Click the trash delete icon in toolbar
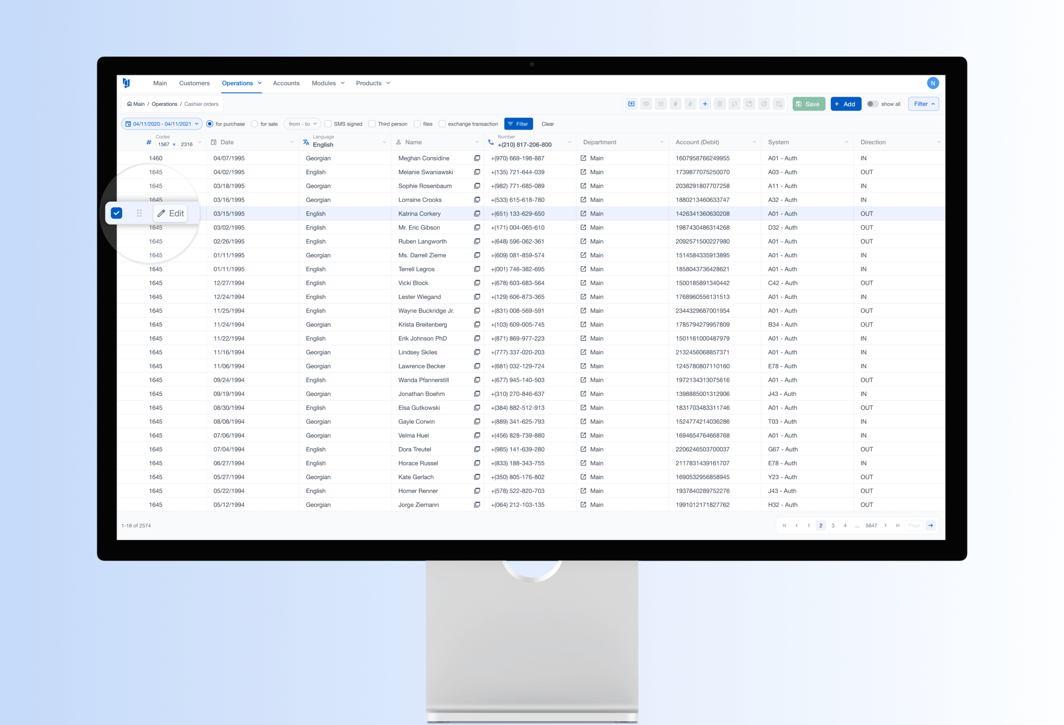Image resolution: width=1064 pixels, height=725 pixels. point(720,104)
